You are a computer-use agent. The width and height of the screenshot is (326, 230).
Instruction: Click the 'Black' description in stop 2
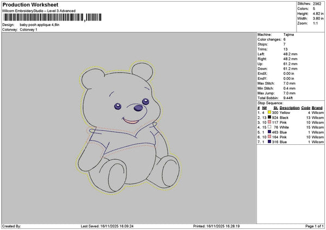point(284,118)
